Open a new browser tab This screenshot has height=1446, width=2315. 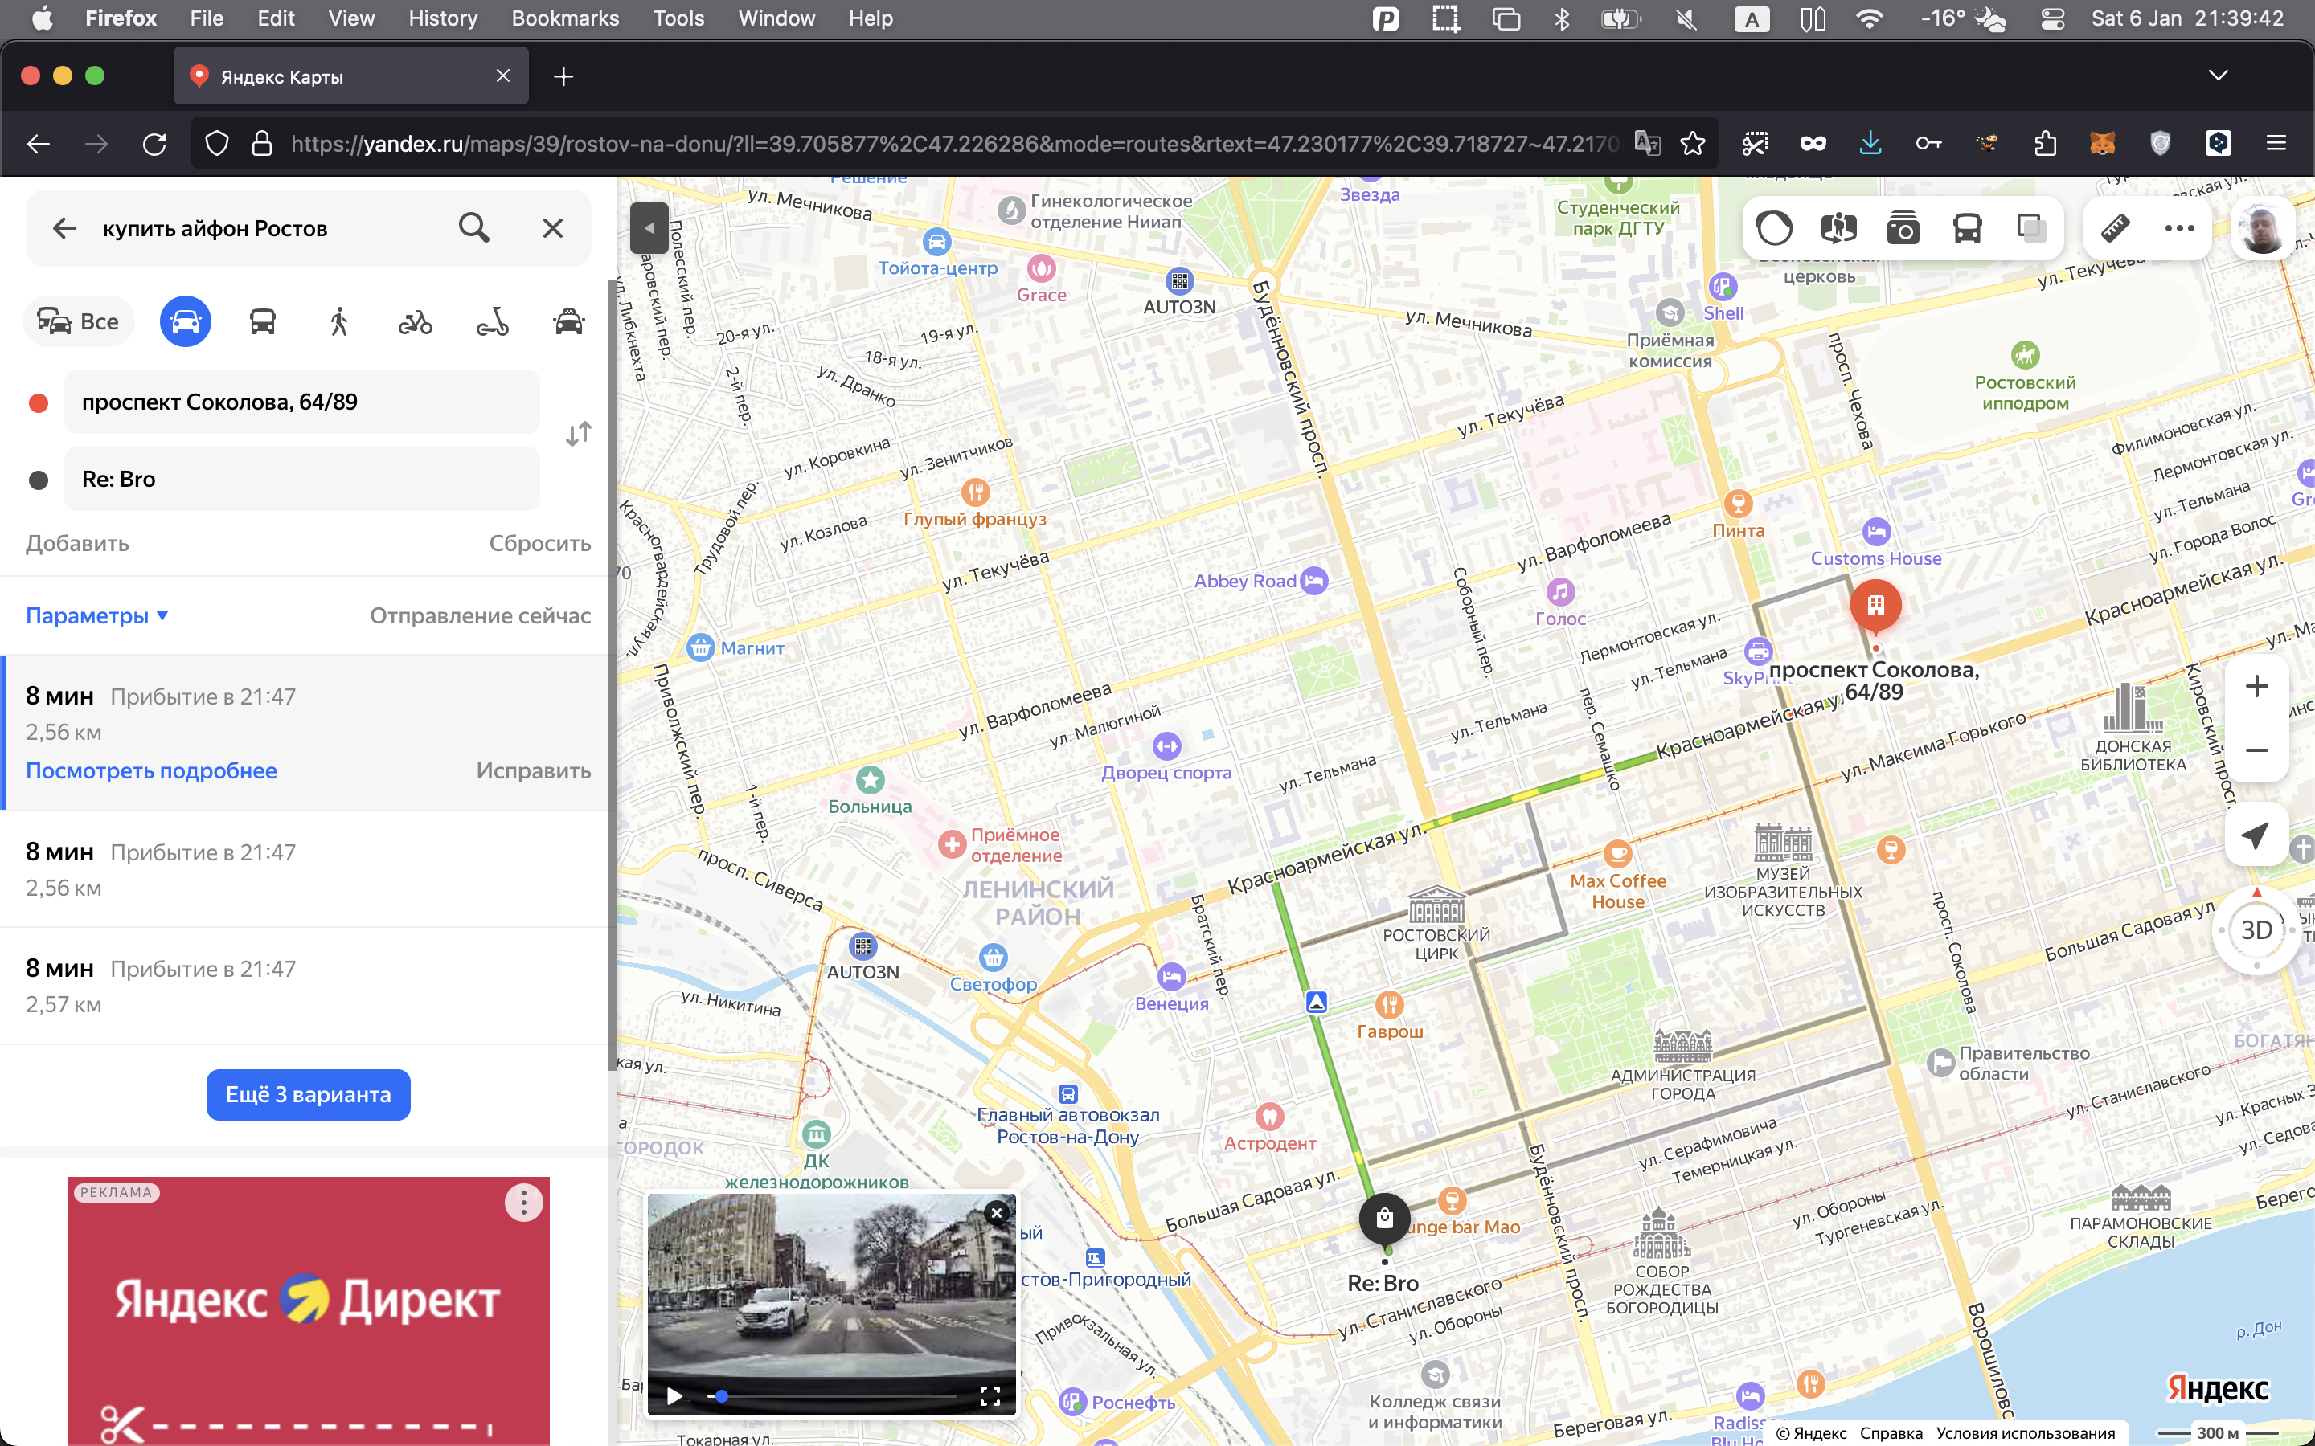click(x=563, y=76)
